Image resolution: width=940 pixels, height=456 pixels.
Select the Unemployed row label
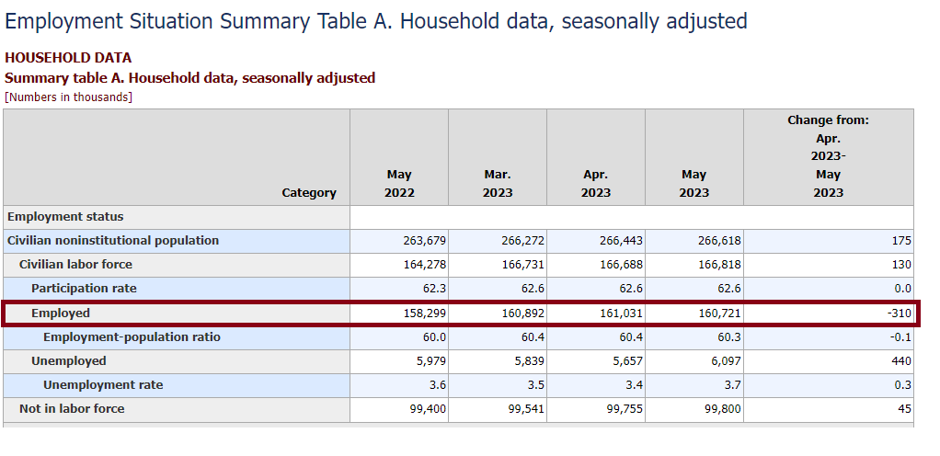[69, 361]
